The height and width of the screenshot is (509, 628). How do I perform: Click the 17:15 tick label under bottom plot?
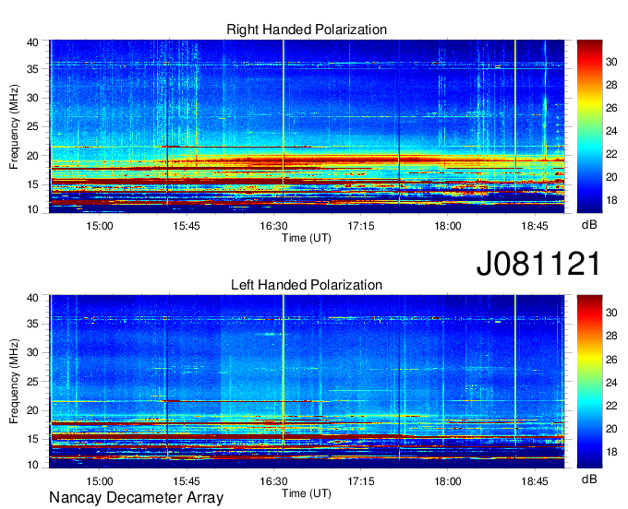click(x=361, y=481)
